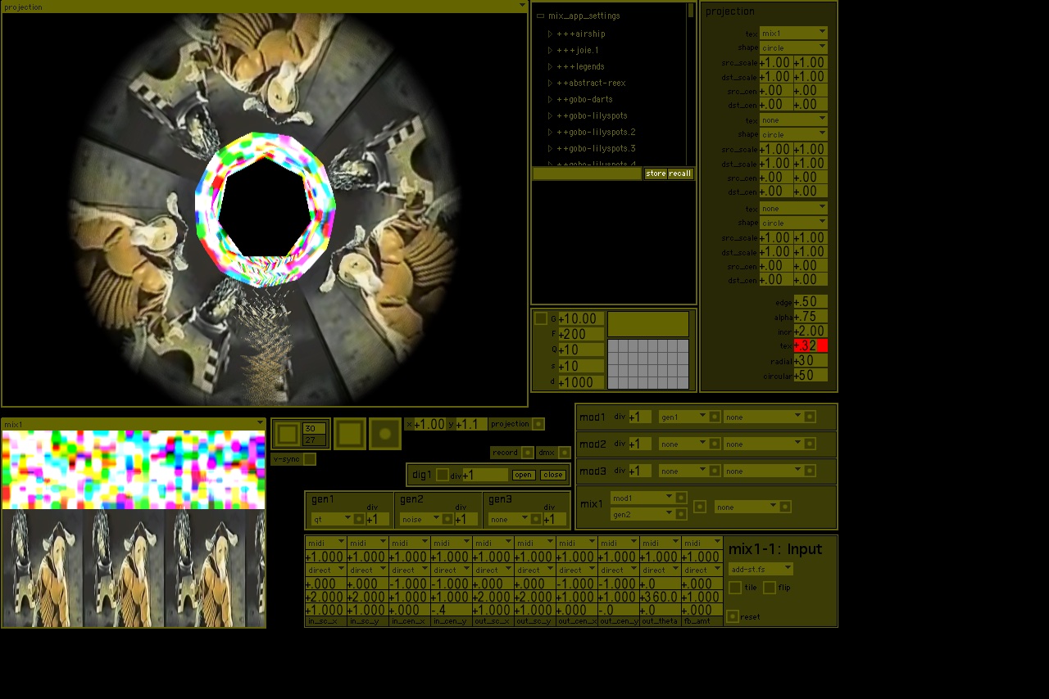Click the circle-dot icon button left of x field

pyautogui.click(x=385, y=434)
